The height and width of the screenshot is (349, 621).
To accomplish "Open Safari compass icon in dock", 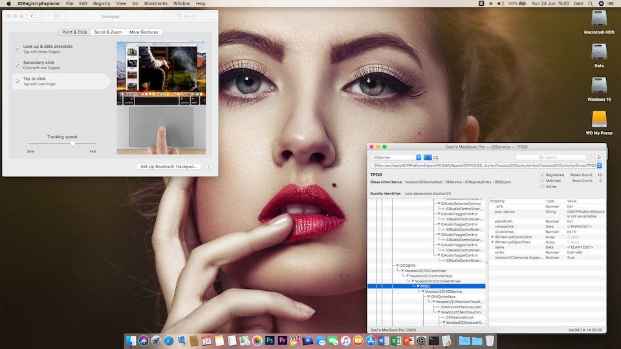I will tap(169, 341).
